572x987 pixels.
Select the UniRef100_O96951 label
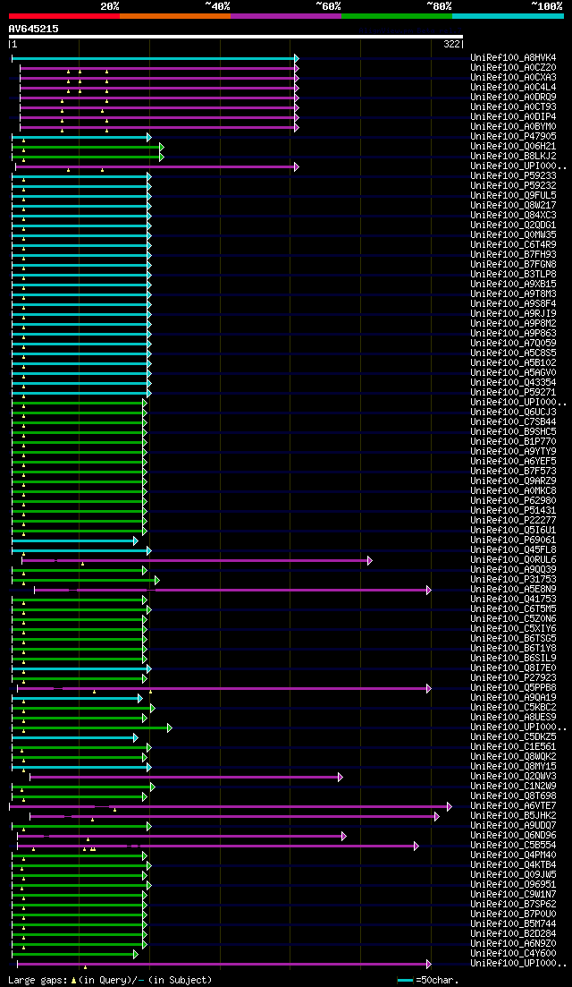tap(513, 885)
